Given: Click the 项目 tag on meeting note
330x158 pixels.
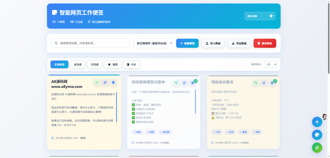Looking at the screenshot, I should tap(257, 132).
